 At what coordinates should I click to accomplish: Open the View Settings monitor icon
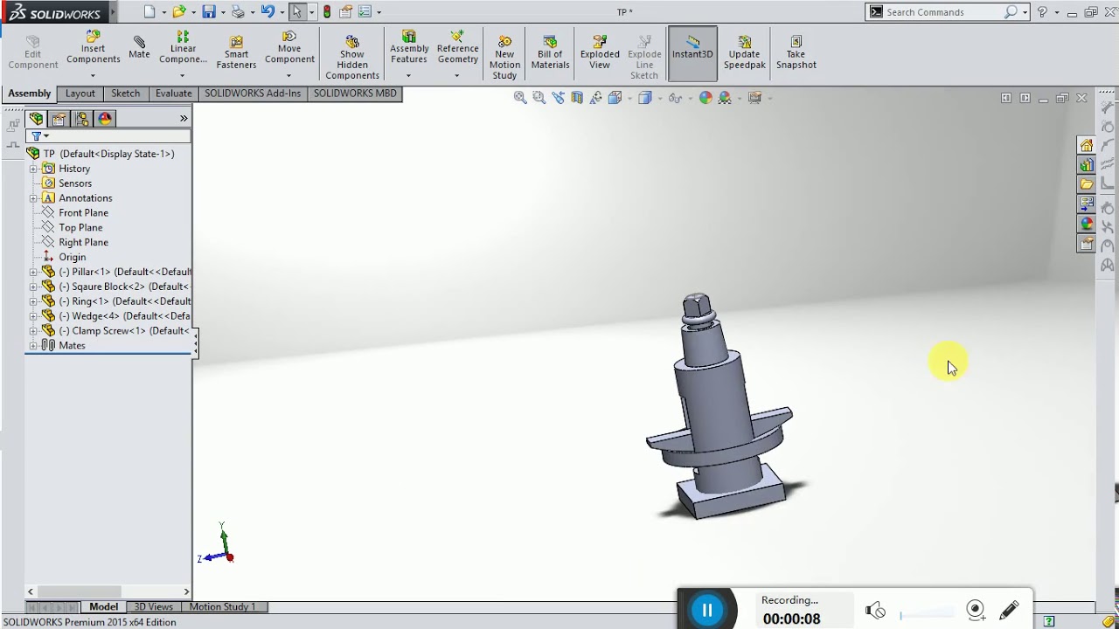pos(754,98)
